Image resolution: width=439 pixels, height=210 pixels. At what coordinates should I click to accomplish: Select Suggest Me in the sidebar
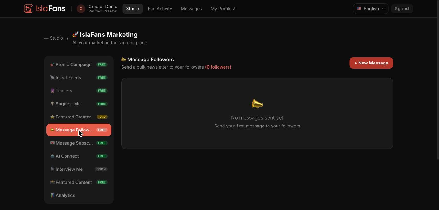[79, 104]
